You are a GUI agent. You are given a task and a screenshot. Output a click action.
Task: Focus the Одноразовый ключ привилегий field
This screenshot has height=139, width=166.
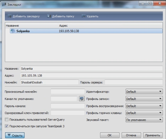point(68,113)
